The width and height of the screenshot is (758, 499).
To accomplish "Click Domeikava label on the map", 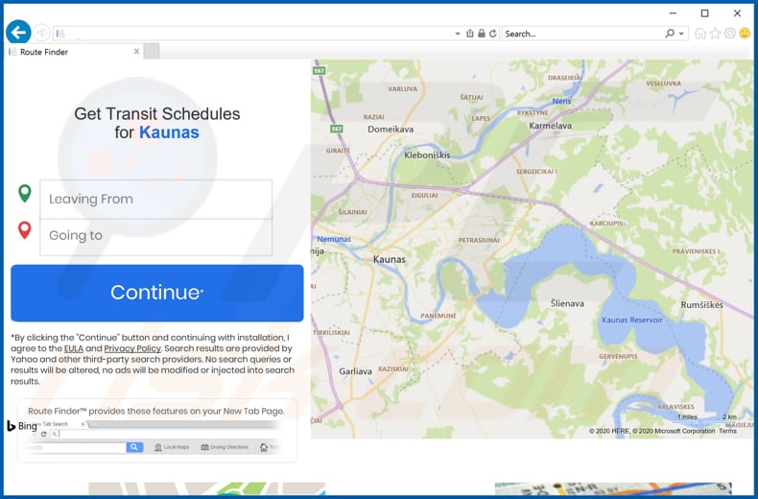I will 391,130.
